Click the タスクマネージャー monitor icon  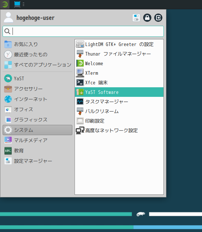pos(80,102)
